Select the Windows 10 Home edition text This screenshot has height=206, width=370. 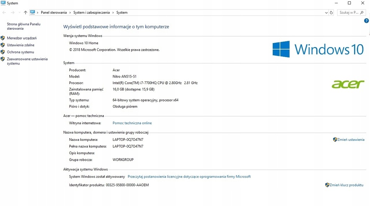83,43
